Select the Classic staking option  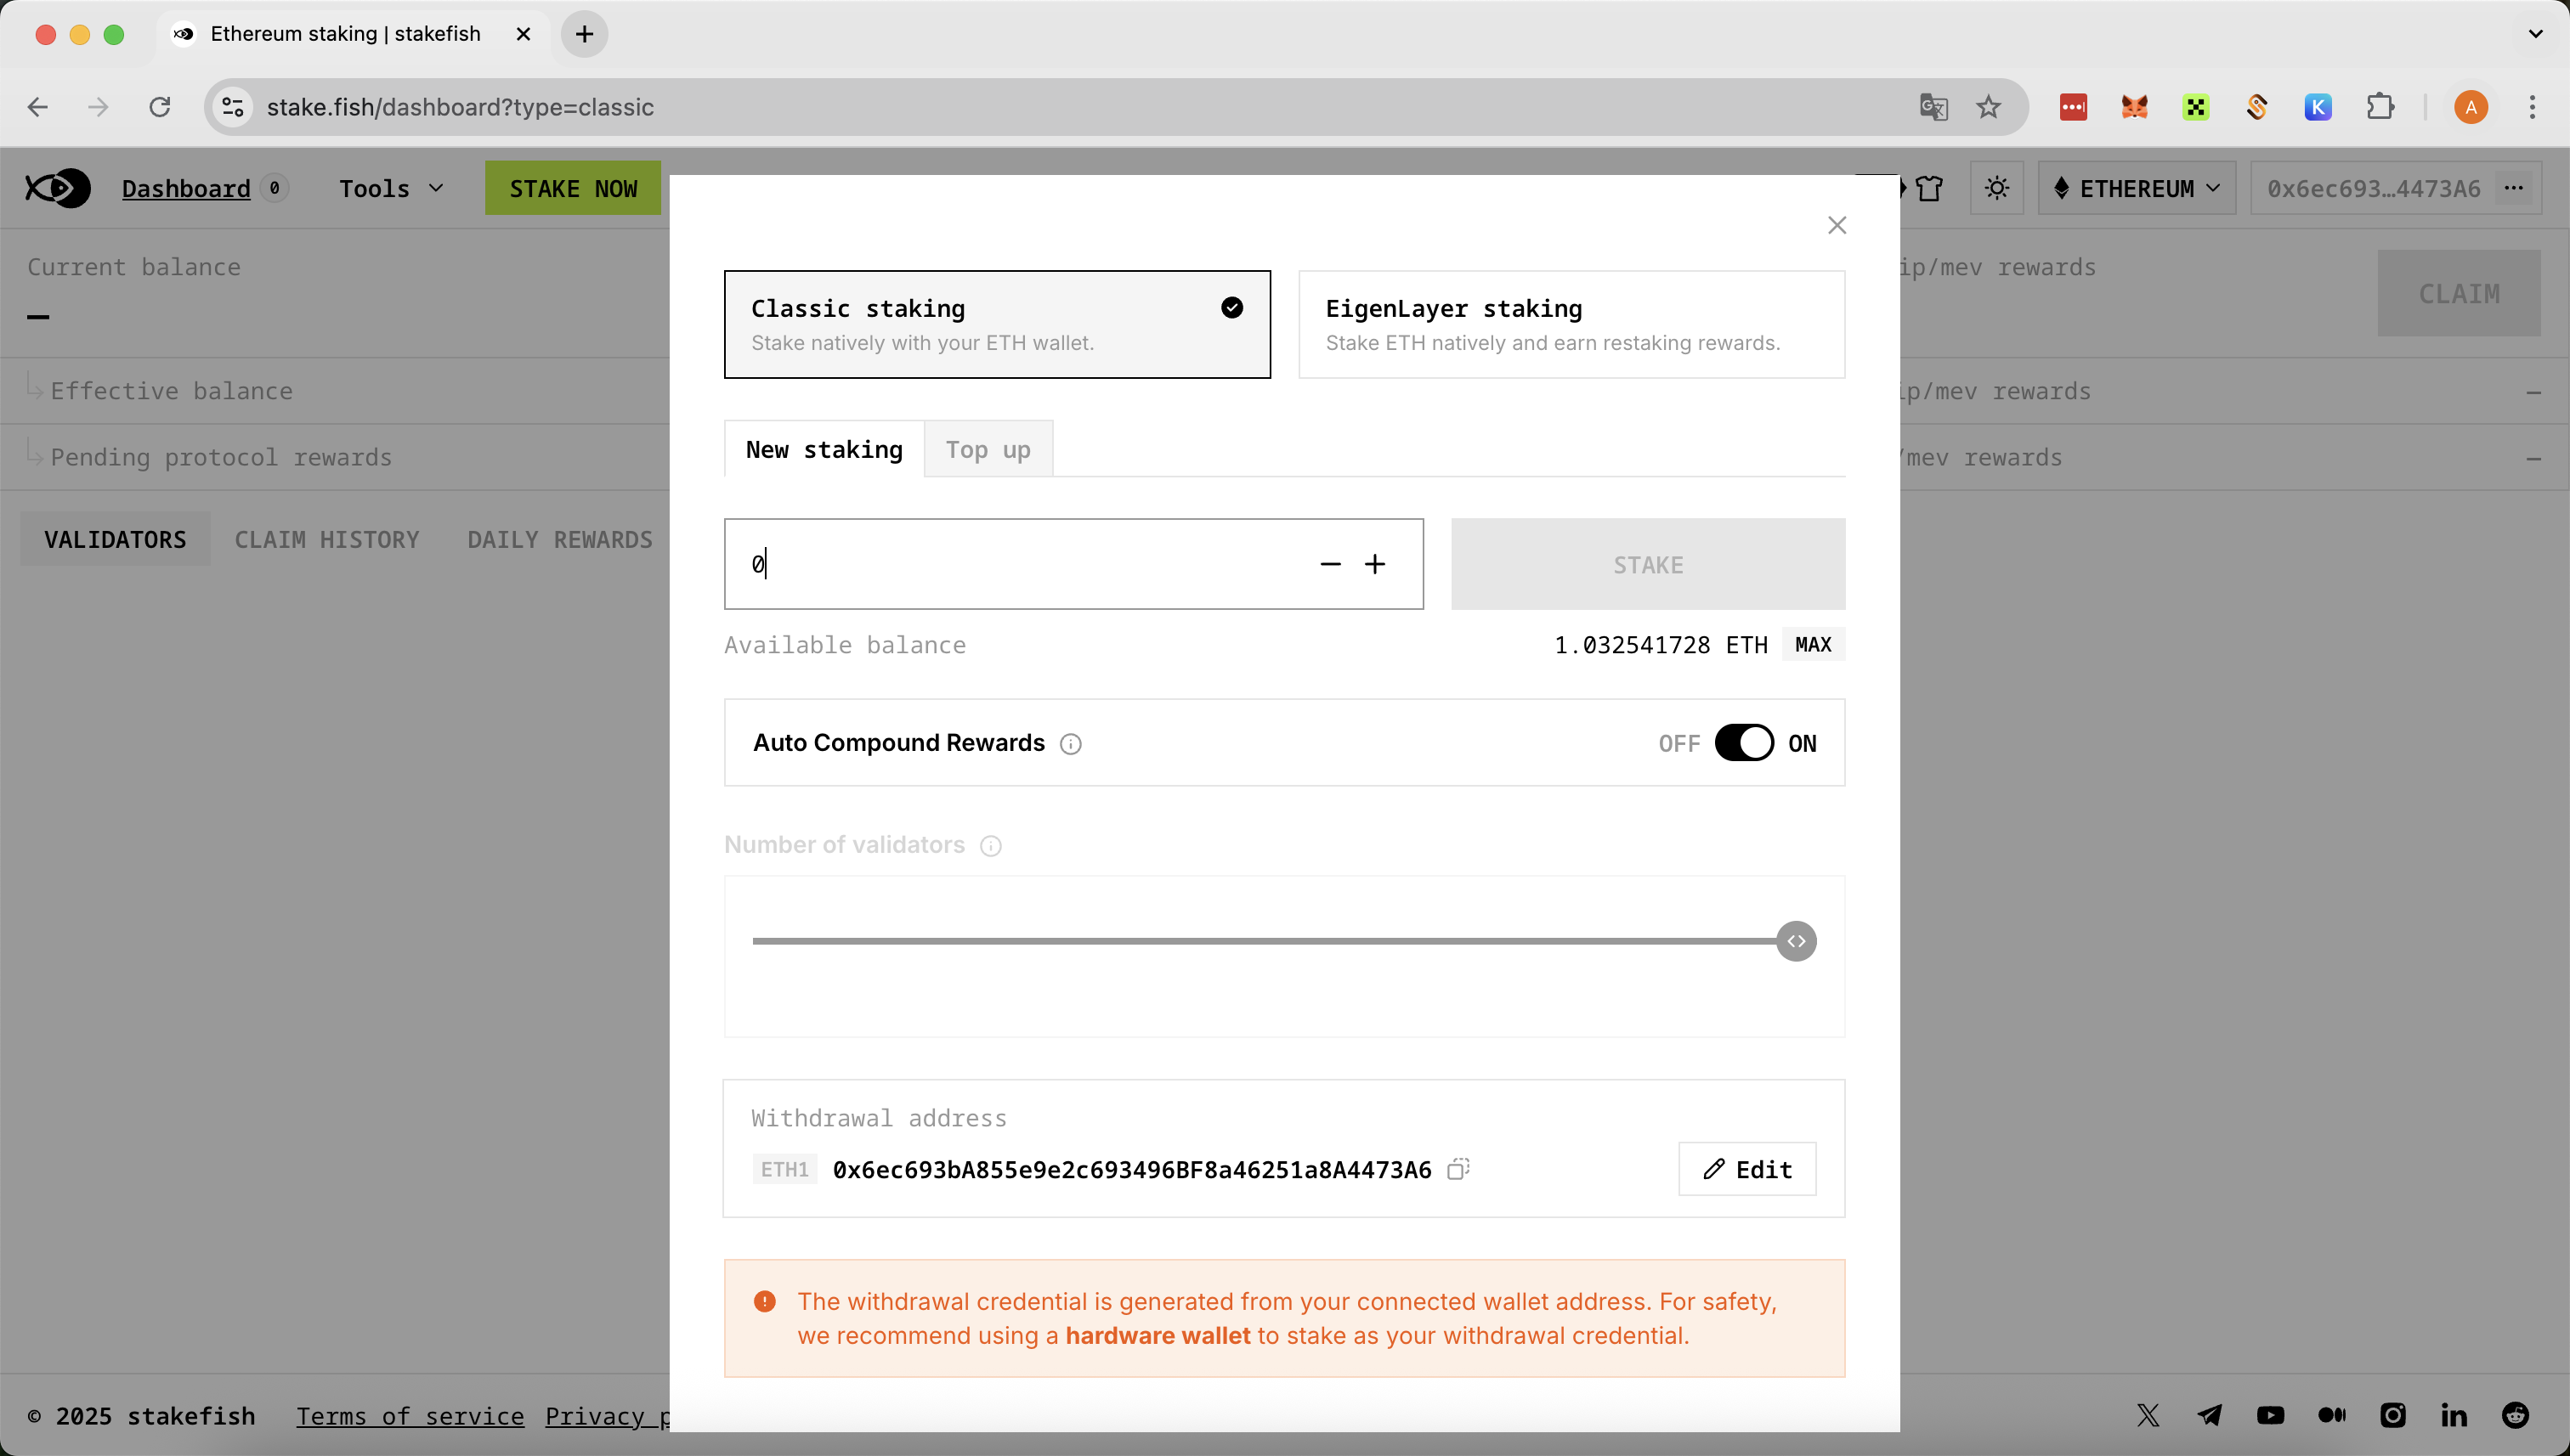click(x=998, y=324)
